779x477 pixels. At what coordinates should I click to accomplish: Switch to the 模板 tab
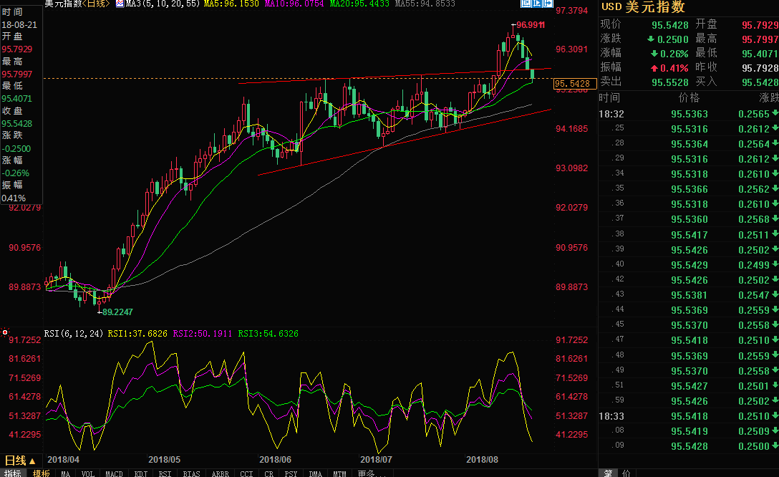(41, 473)
